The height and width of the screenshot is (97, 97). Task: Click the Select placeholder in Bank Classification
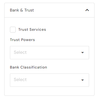(20, 79)
